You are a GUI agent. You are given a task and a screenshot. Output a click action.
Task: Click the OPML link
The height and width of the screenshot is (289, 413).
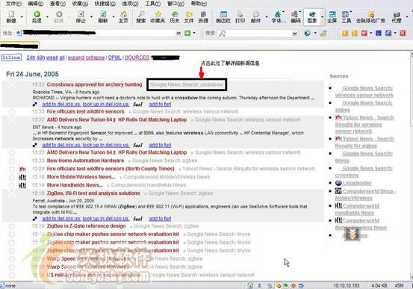click(x=114, y=58)
